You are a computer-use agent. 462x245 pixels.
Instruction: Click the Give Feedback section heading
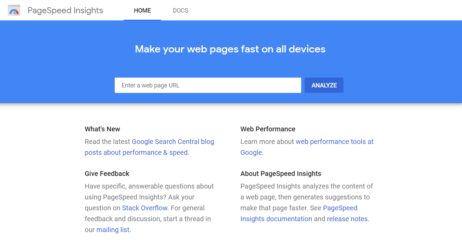pyautogui.click(x=107, y=174)
